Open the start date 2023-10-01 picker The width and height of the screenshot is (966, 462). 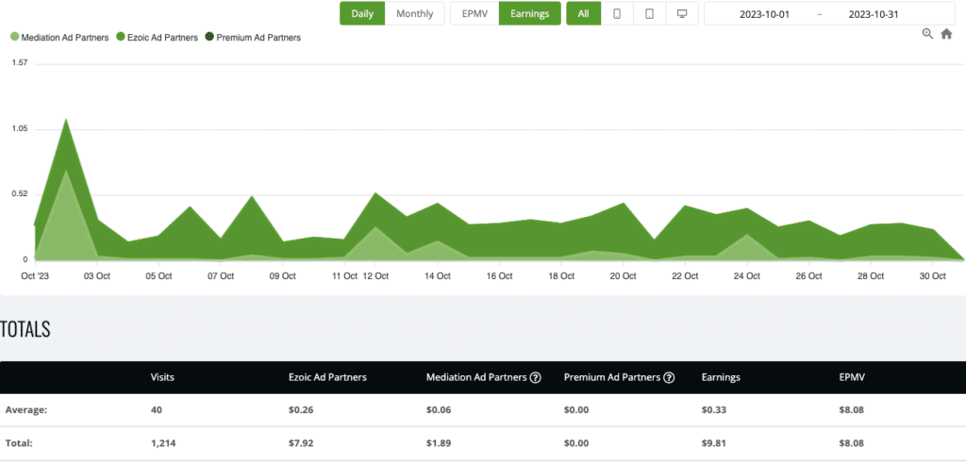click(x=764, y=14)
